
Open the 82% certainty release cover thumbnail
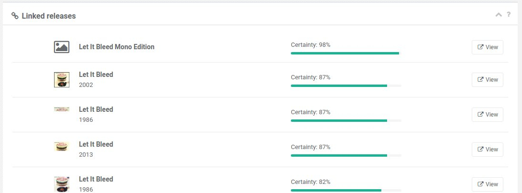pyautogui.click(x=62, y=184)
